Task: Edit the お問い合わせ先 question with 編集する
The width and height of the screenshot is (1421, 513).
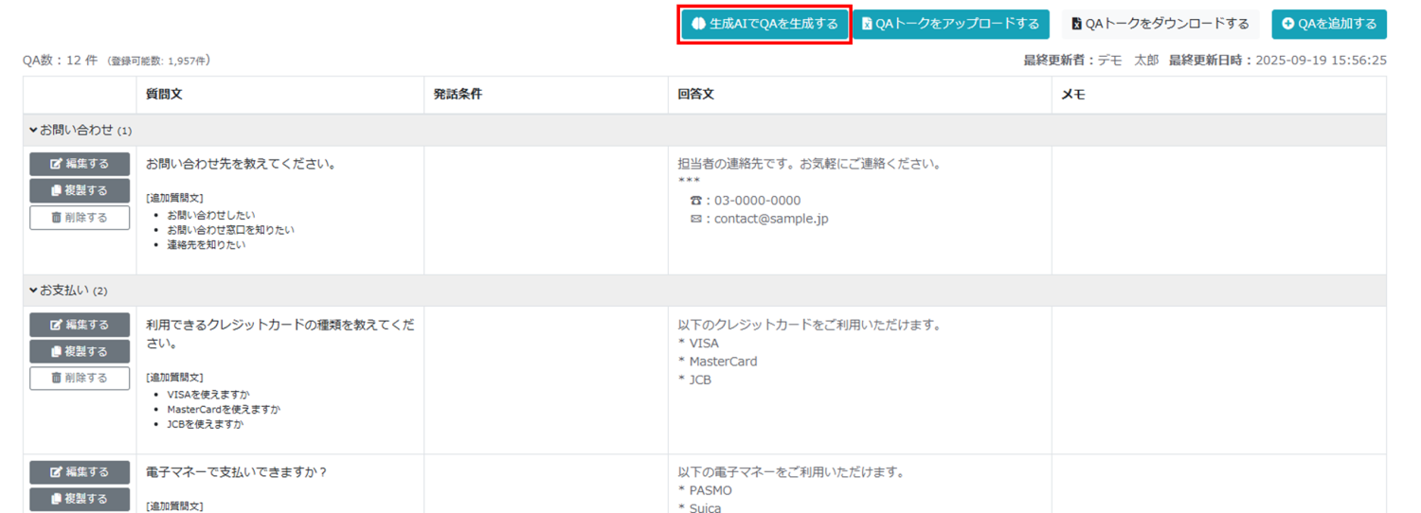Action: point(80,164)
